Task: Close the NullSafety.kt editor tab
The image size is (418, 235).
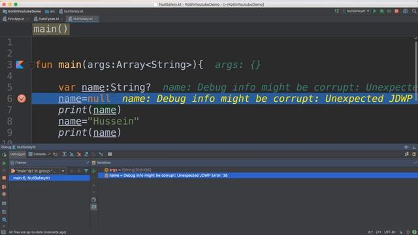Action: (x=96, y=19)
